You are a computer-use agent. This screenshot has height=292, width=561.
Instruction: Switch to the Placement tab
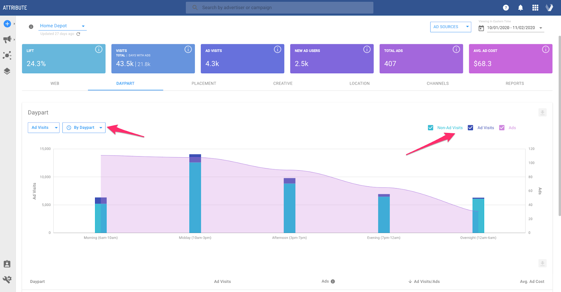204,84
